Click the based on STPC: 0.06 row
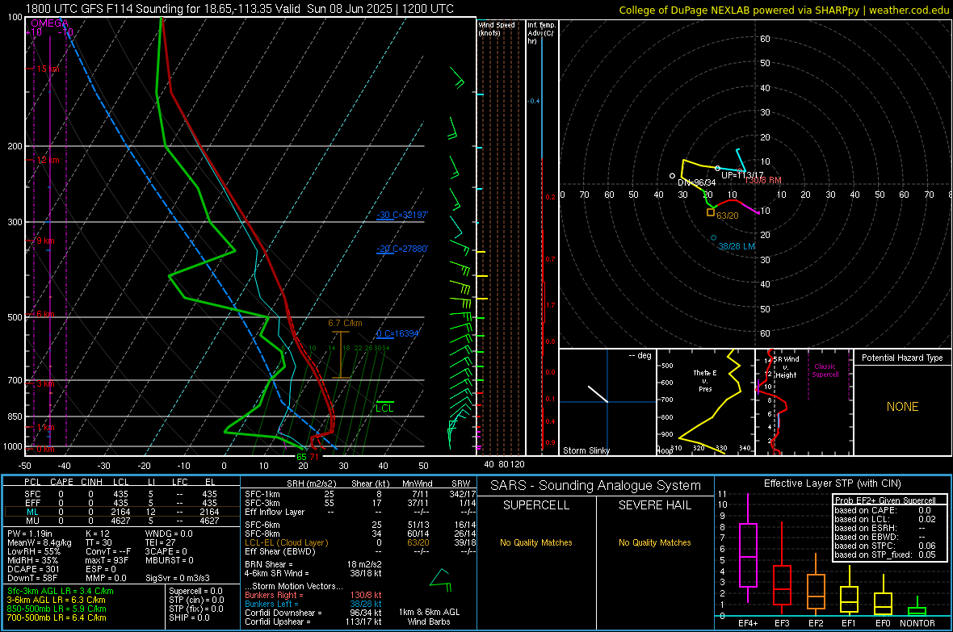Image resolution: width=953 pixels, height=632 pixels. pos(885,546)
